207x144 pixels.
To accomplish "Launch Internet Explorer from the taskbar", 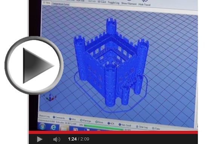I will tap(53, 127).
